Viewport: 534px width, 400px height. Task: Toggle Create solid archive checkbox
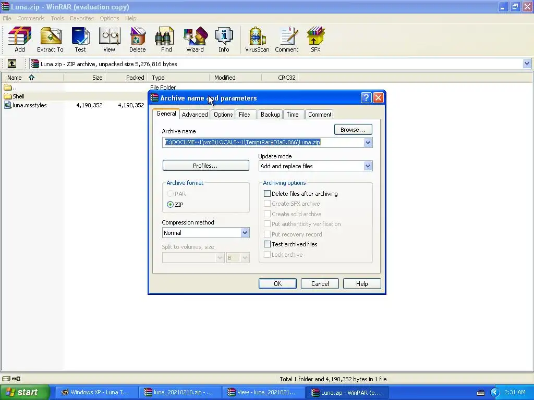point(268,214)
